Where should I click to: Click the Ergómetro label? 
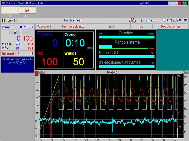click(148, 20)
